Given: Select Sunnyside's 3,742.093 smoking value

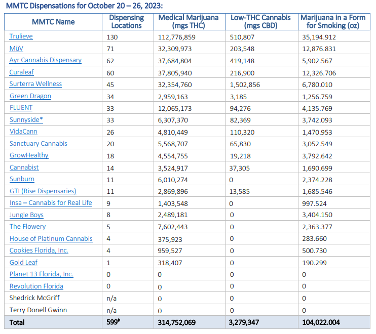Looking at the screenshot, I should pos(317,120).
